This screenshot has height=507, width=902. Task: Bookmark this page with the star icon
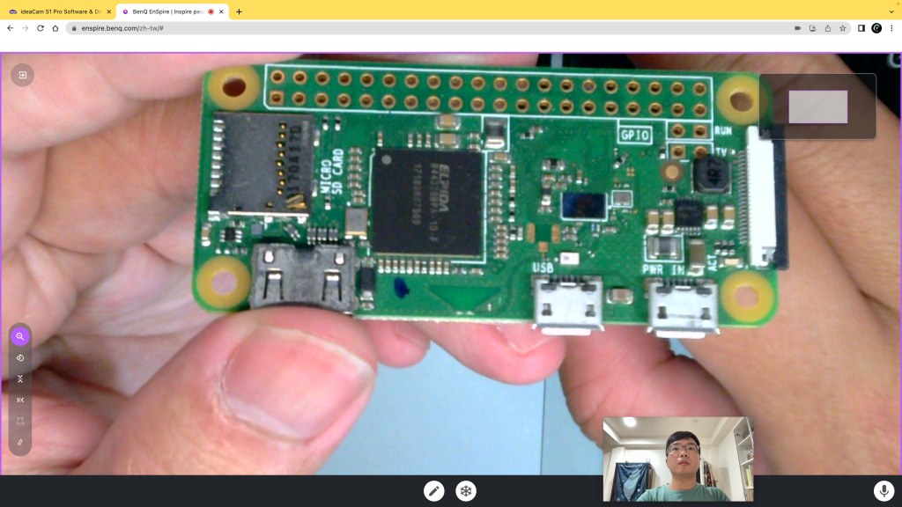pyautogui.click(x=842, y=28)
